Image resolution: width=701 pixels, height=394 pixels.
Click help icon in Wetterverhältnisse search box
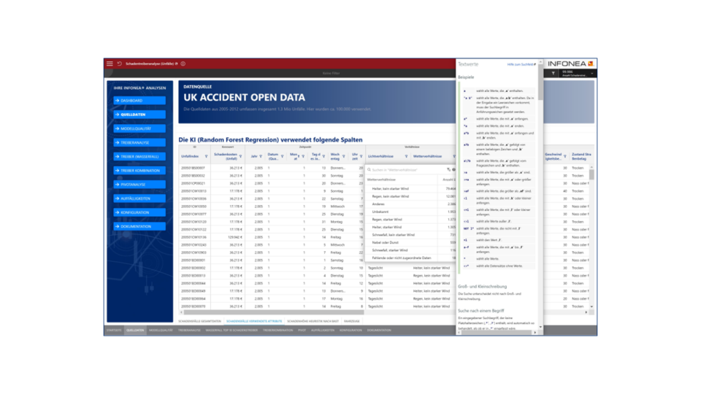(x=453, y=170)
